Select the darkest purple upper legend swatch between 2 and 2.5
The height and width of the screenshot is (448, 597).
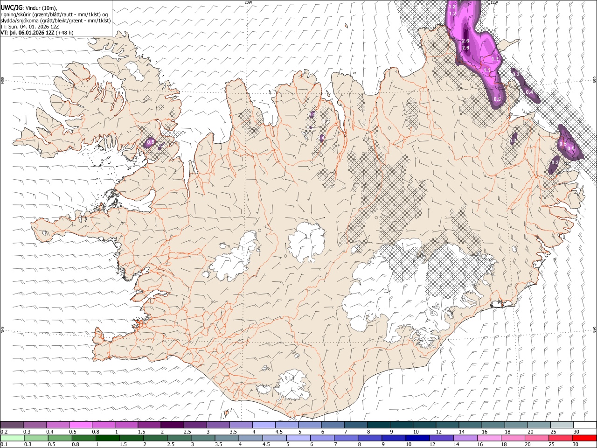(x=172, y=425)
